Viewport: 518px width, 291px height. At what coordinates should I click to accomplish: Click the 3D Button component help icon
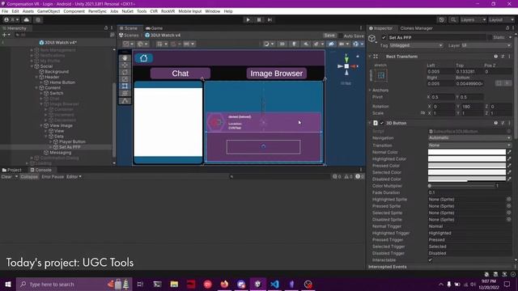click(x=496, y=123)
